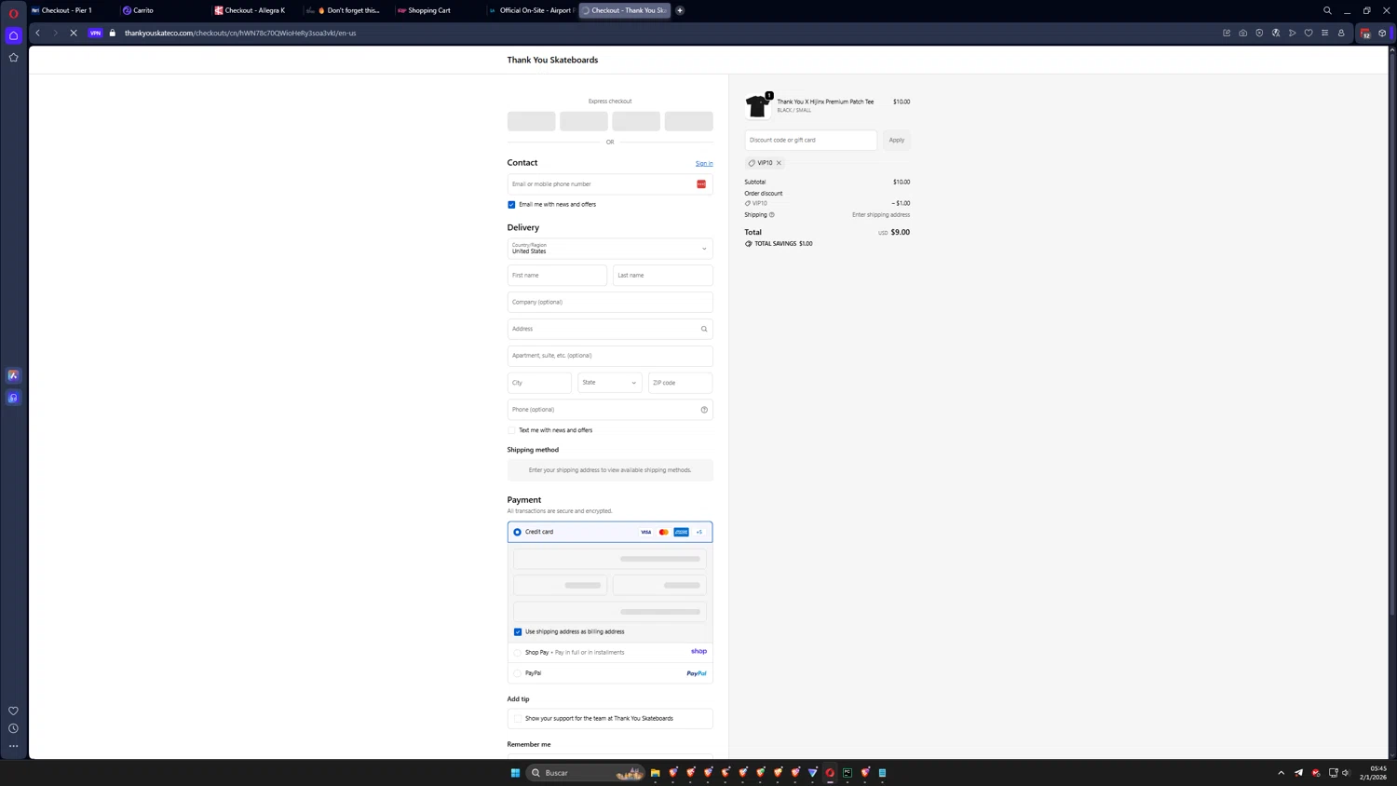The height and width of the screenshot is (786, 1397).
Task: Click the snapshot camera icon in toolbar
Action: click(x=1242, y=33)
